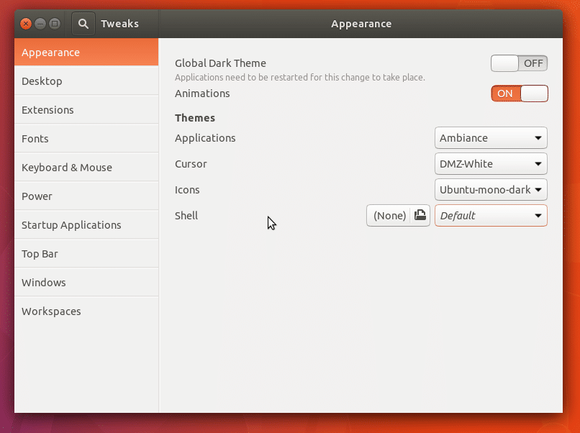Browse shell theme file via (None) button
The image size is (580, 433).
tap(398, 215)
